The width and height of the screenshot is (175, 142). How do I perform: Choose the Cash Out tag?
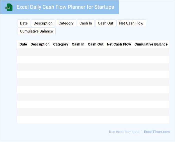click(105, 23)
